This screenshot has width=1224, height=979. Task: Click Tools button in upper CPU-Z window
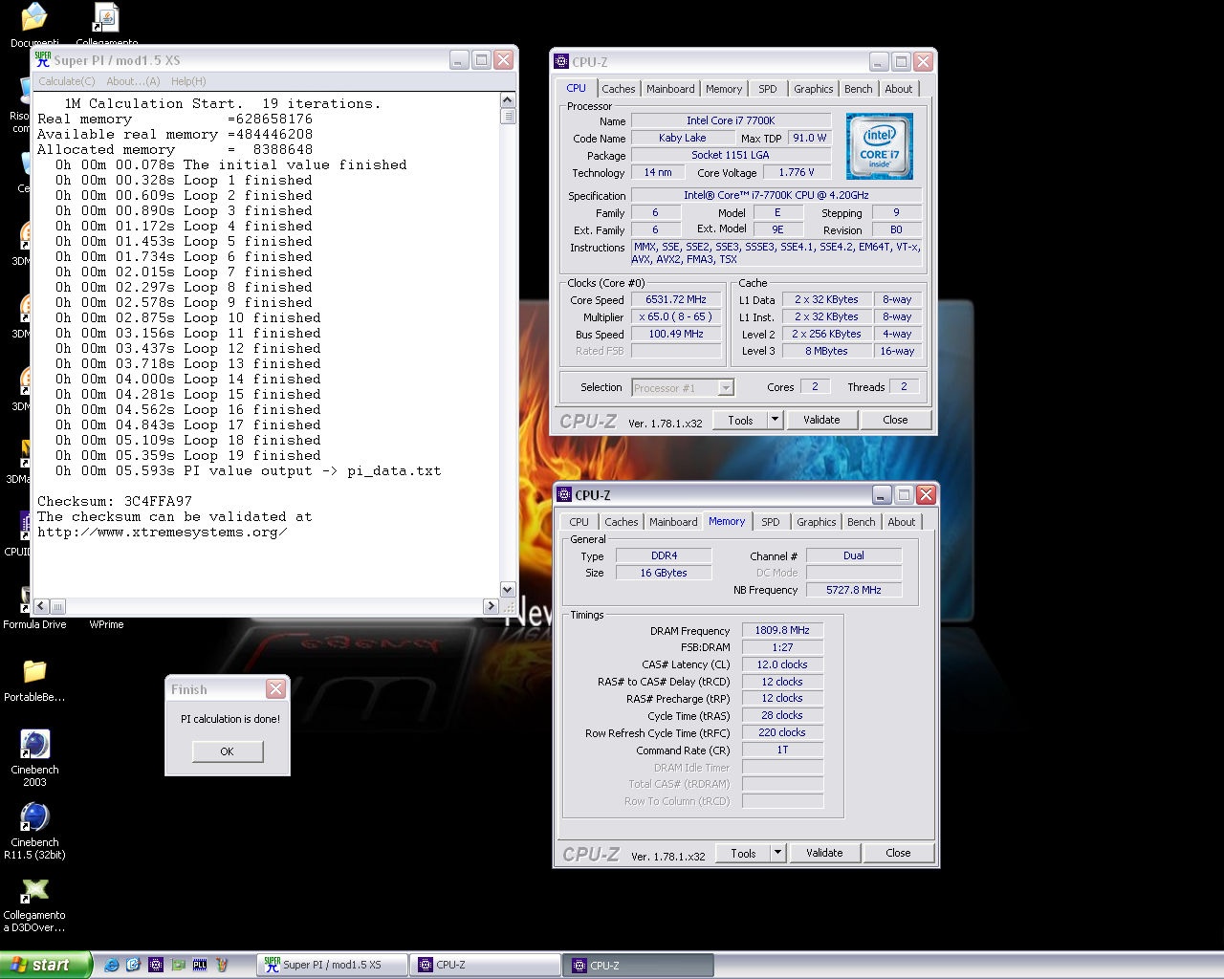pos(741,420)
